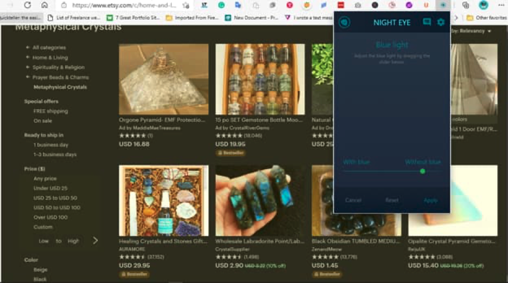This screenshot has width=508, height=283.
Task: Click Night Eye back arrow icon
Action: coord(345,22)
